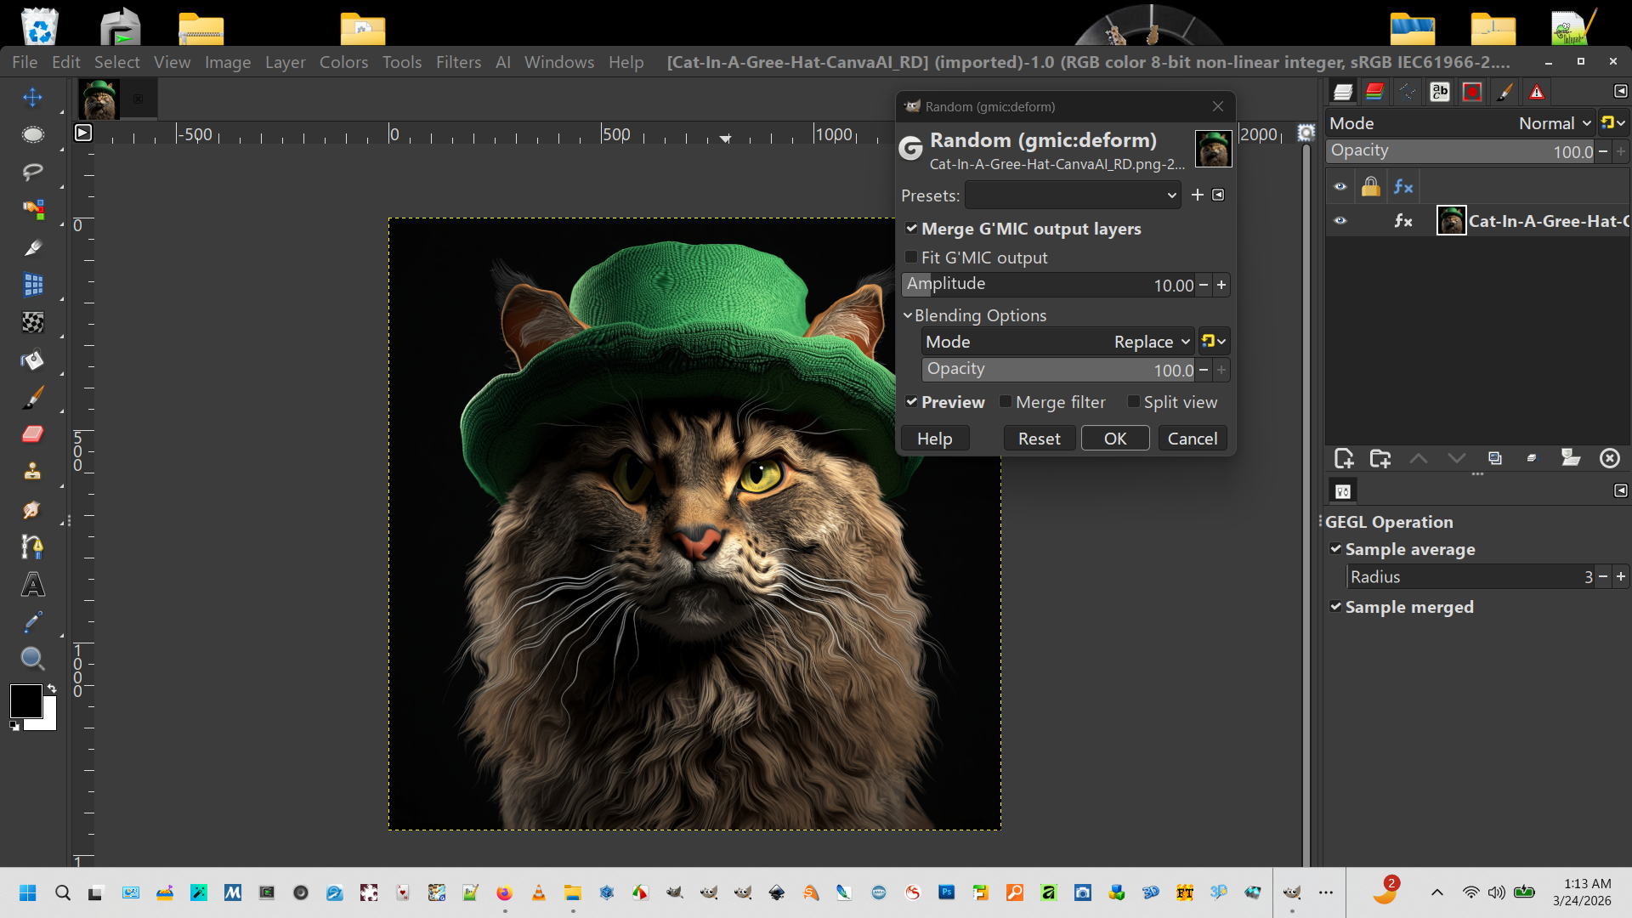Screen dimensions: 1632x918
Task: Select the Bucket Fill tool
Action: [32, 360]
